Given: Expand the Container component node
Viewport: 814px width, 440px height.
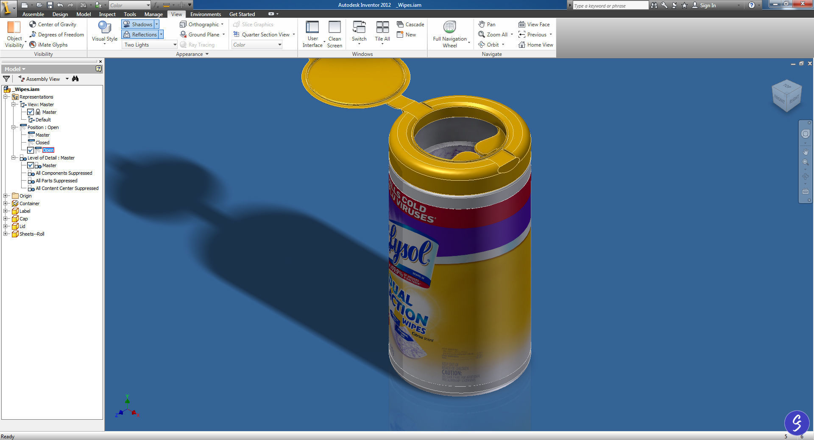Looking at the screenshot, I should tap(6, 203).
